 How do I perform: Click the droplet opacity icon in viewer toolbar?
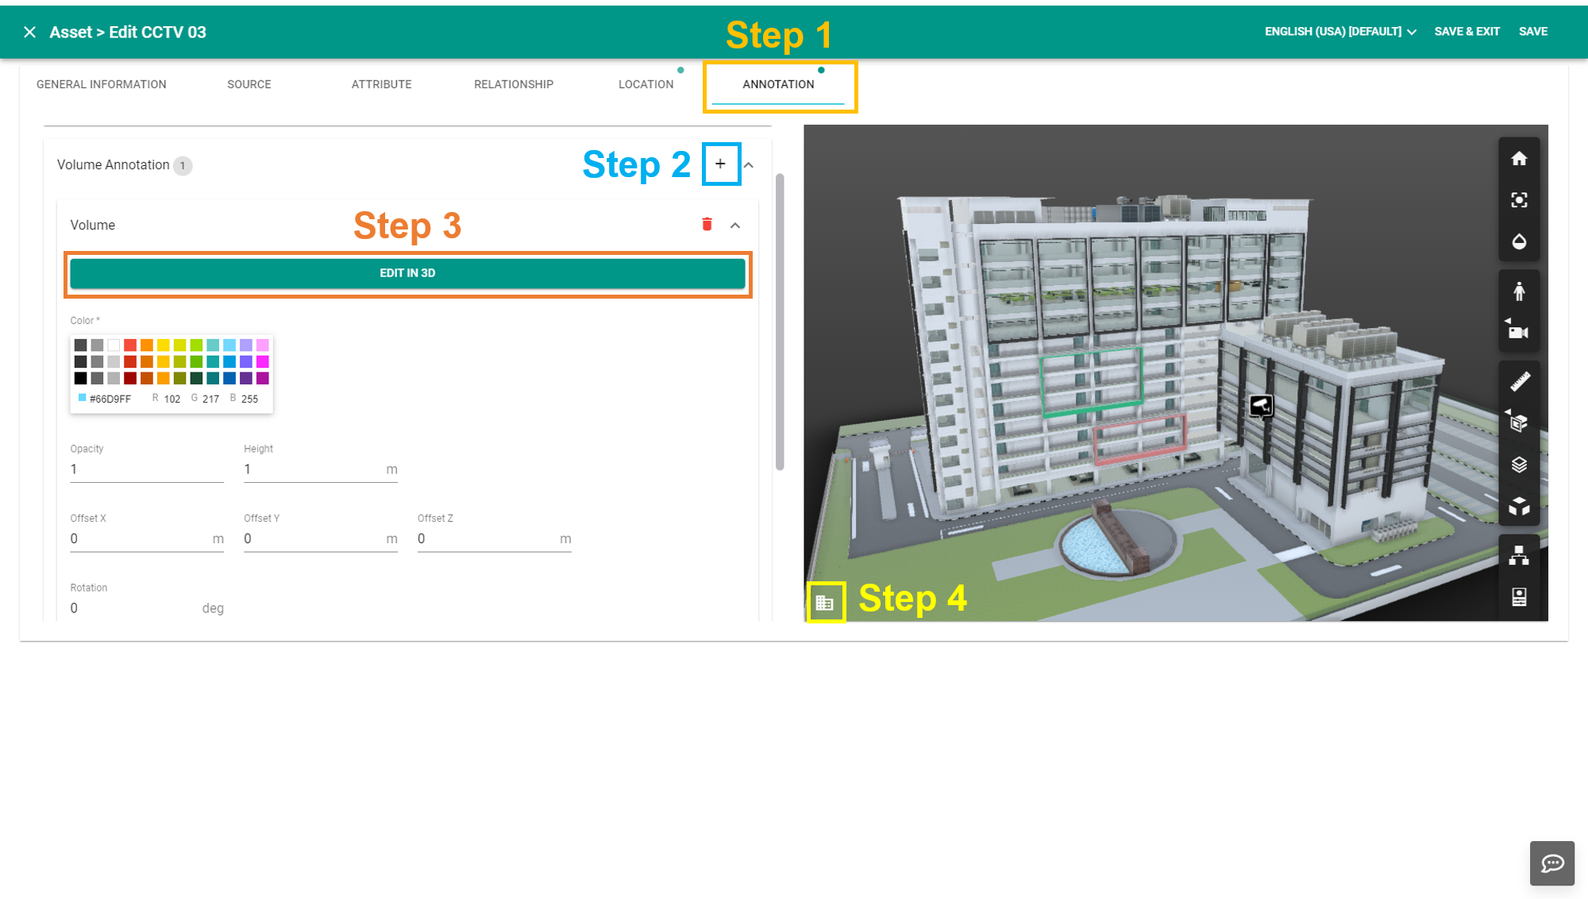(x=1519, y=241)
